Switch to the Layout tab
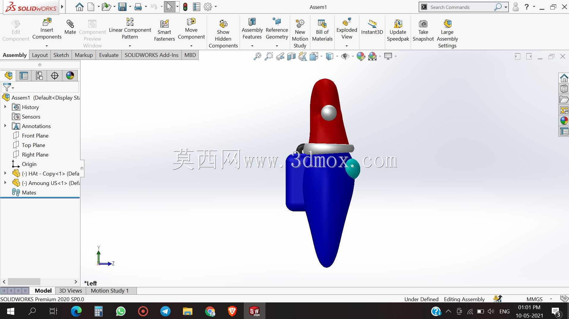The image size is (569, 319). click(x=40, y=55)
